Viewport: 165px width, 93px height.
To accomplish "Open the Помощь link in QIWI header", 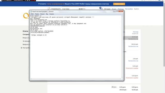I will [121, 9].
